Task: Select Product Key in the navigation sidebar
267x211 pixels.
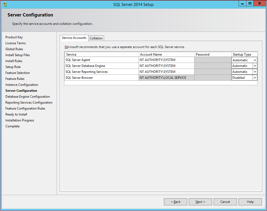Action: tap(14, 37)
